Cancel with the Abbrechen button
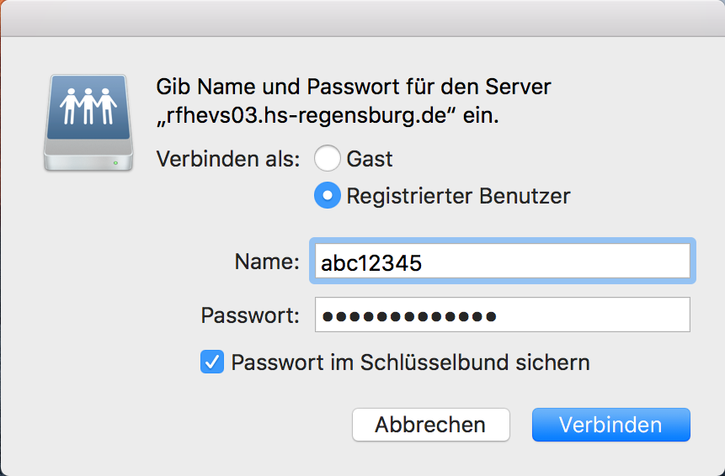Viewport: 725px width, 476px height. [431, 425]
